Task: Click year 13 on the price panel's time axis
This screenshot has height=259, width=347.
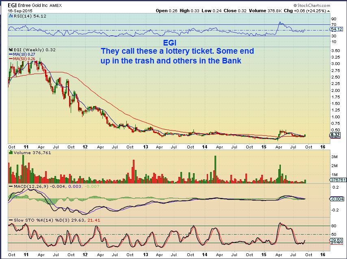Action: 145,147
